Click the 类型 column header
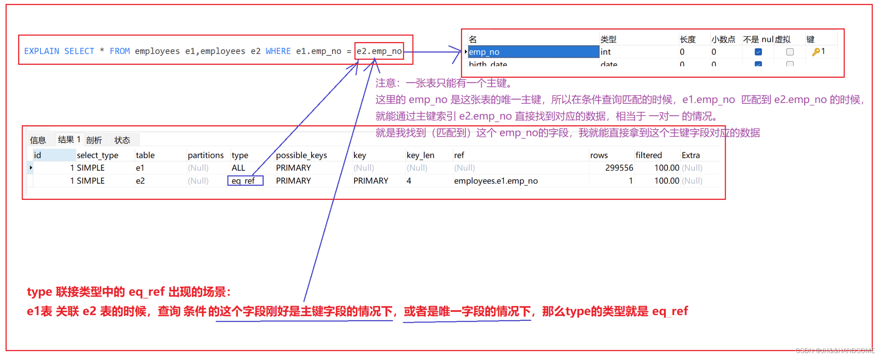 point(608,39)
